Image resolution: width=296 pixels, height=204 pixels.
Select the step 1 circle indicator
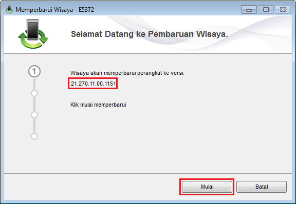(x=34, y=71)
